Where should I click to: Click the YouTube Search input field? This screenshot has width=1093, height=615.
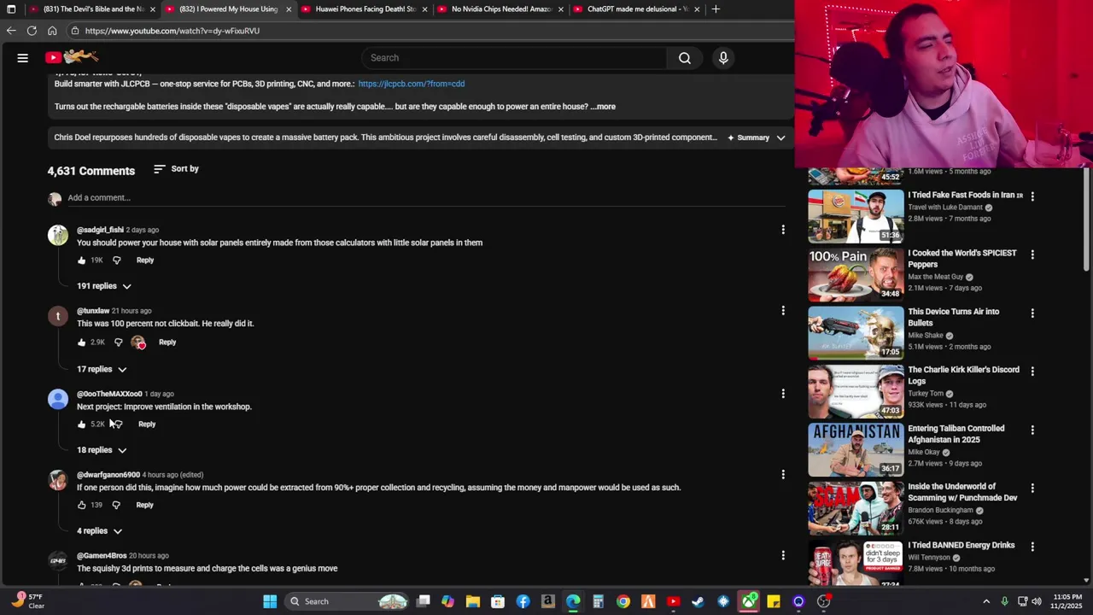515,58
